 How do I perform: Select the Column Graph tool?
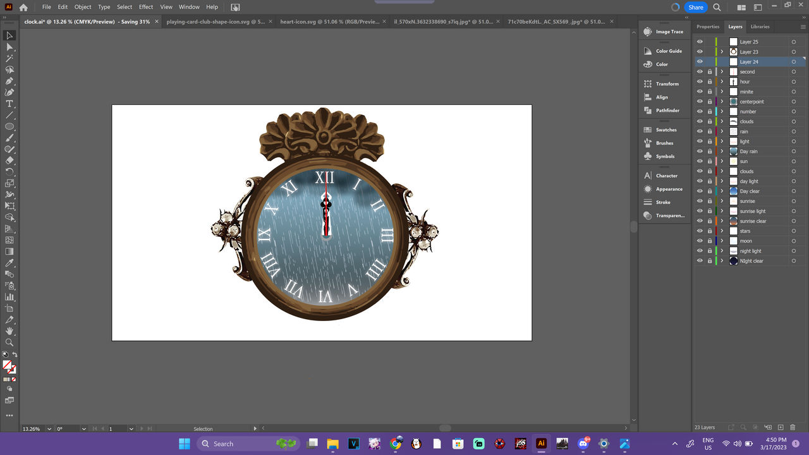(9, 297)
